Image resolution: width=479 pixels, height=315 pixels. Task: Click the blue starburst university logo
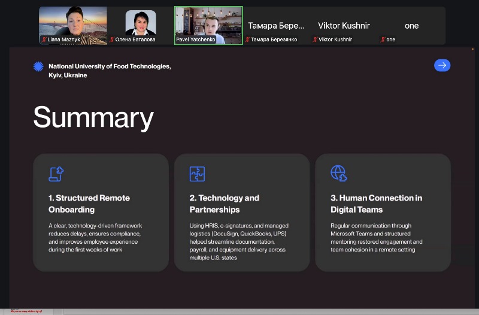tap(38, 66)
